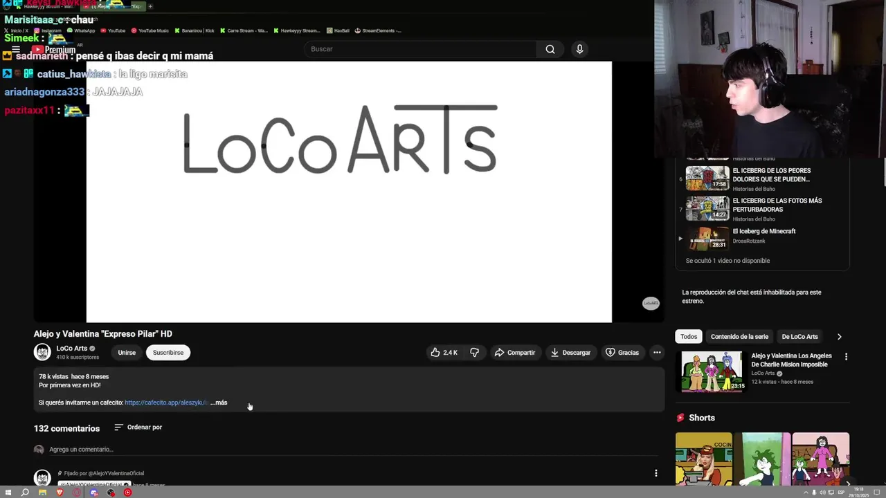This screenshot has height=498, width=886.
Task: Open a new browser tab with plus
Action: [x=150, y=7]
